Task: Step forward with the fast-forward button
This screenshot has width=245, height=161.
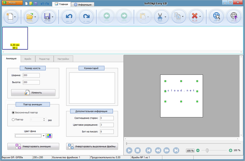Action: click(167, 151)
